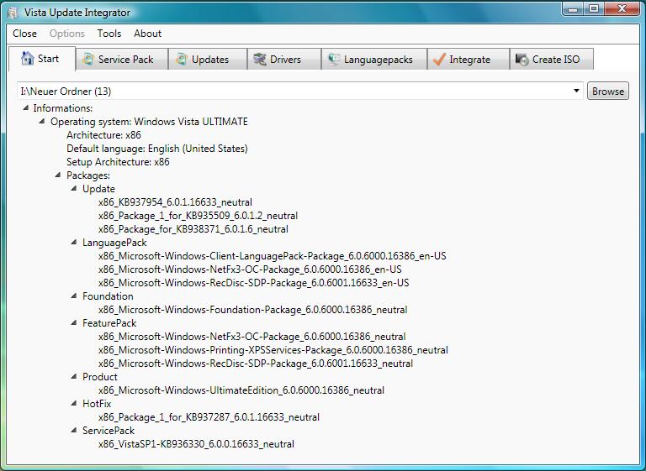
Task: Click the Service Pack tab icon
Action: pos(87,60)
